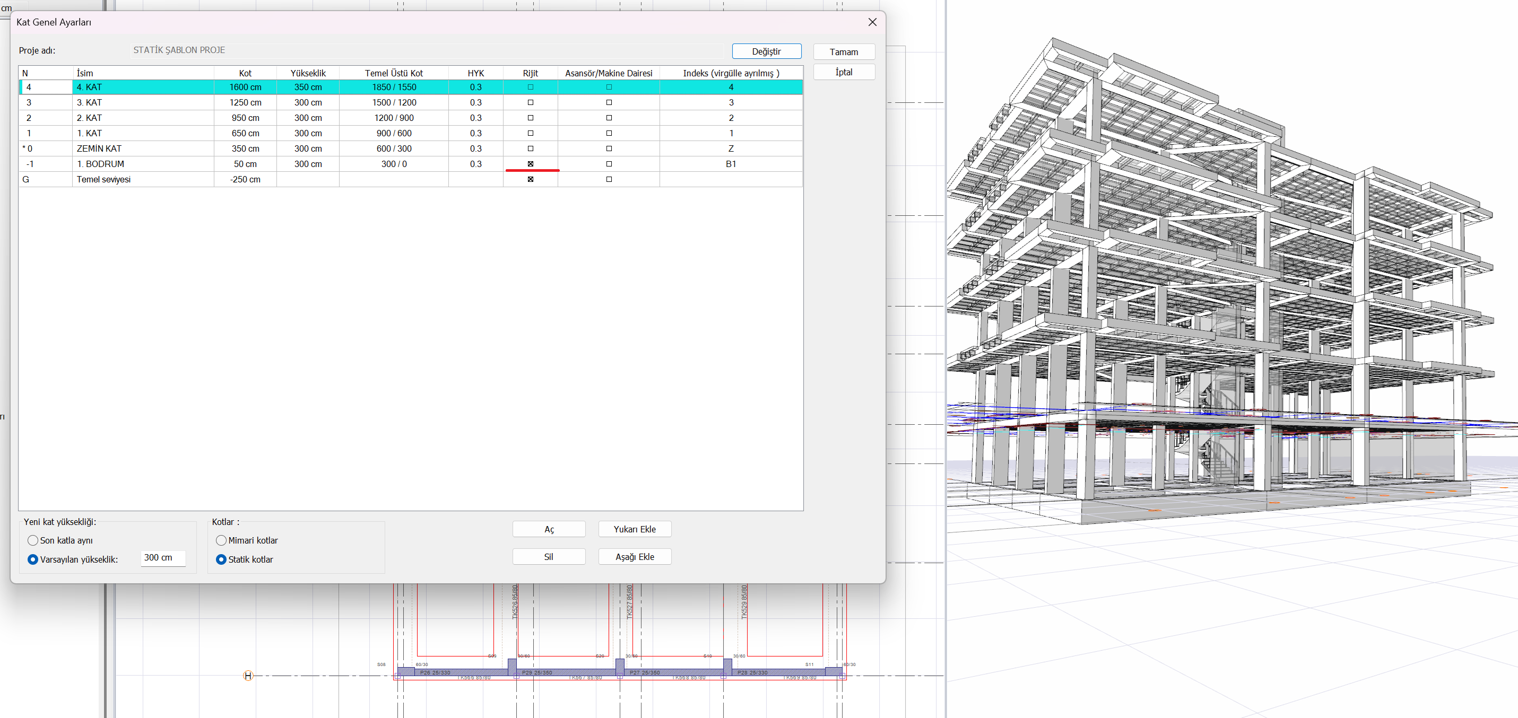Click the Aç button
Viewport: 1518px width, 718px height.
(x=548, y=529)
